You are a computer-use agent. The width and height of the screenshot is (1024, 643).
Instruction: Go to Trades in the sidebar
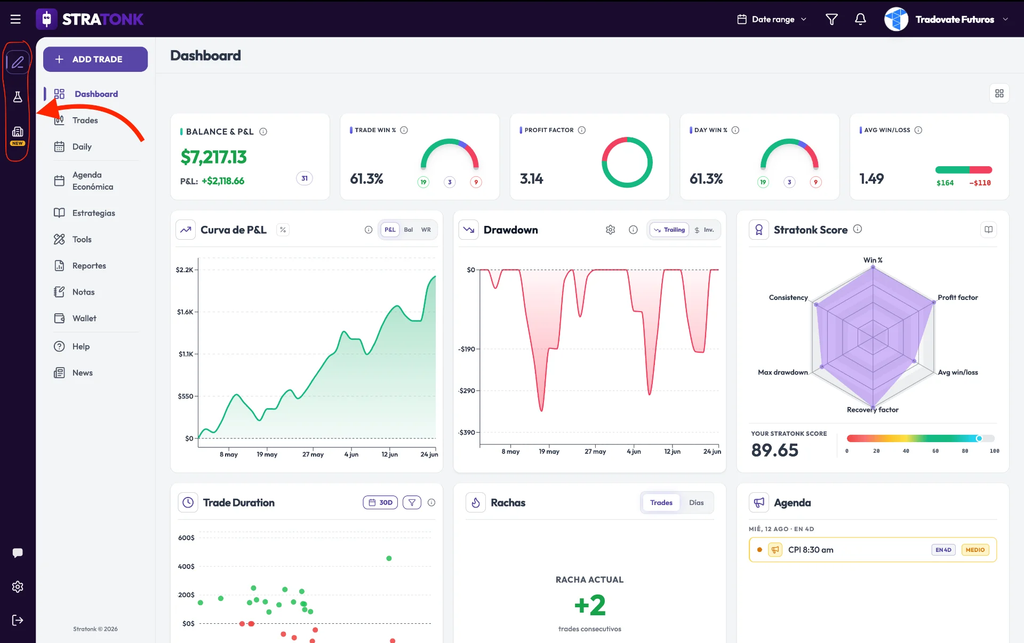click(85, 120)
